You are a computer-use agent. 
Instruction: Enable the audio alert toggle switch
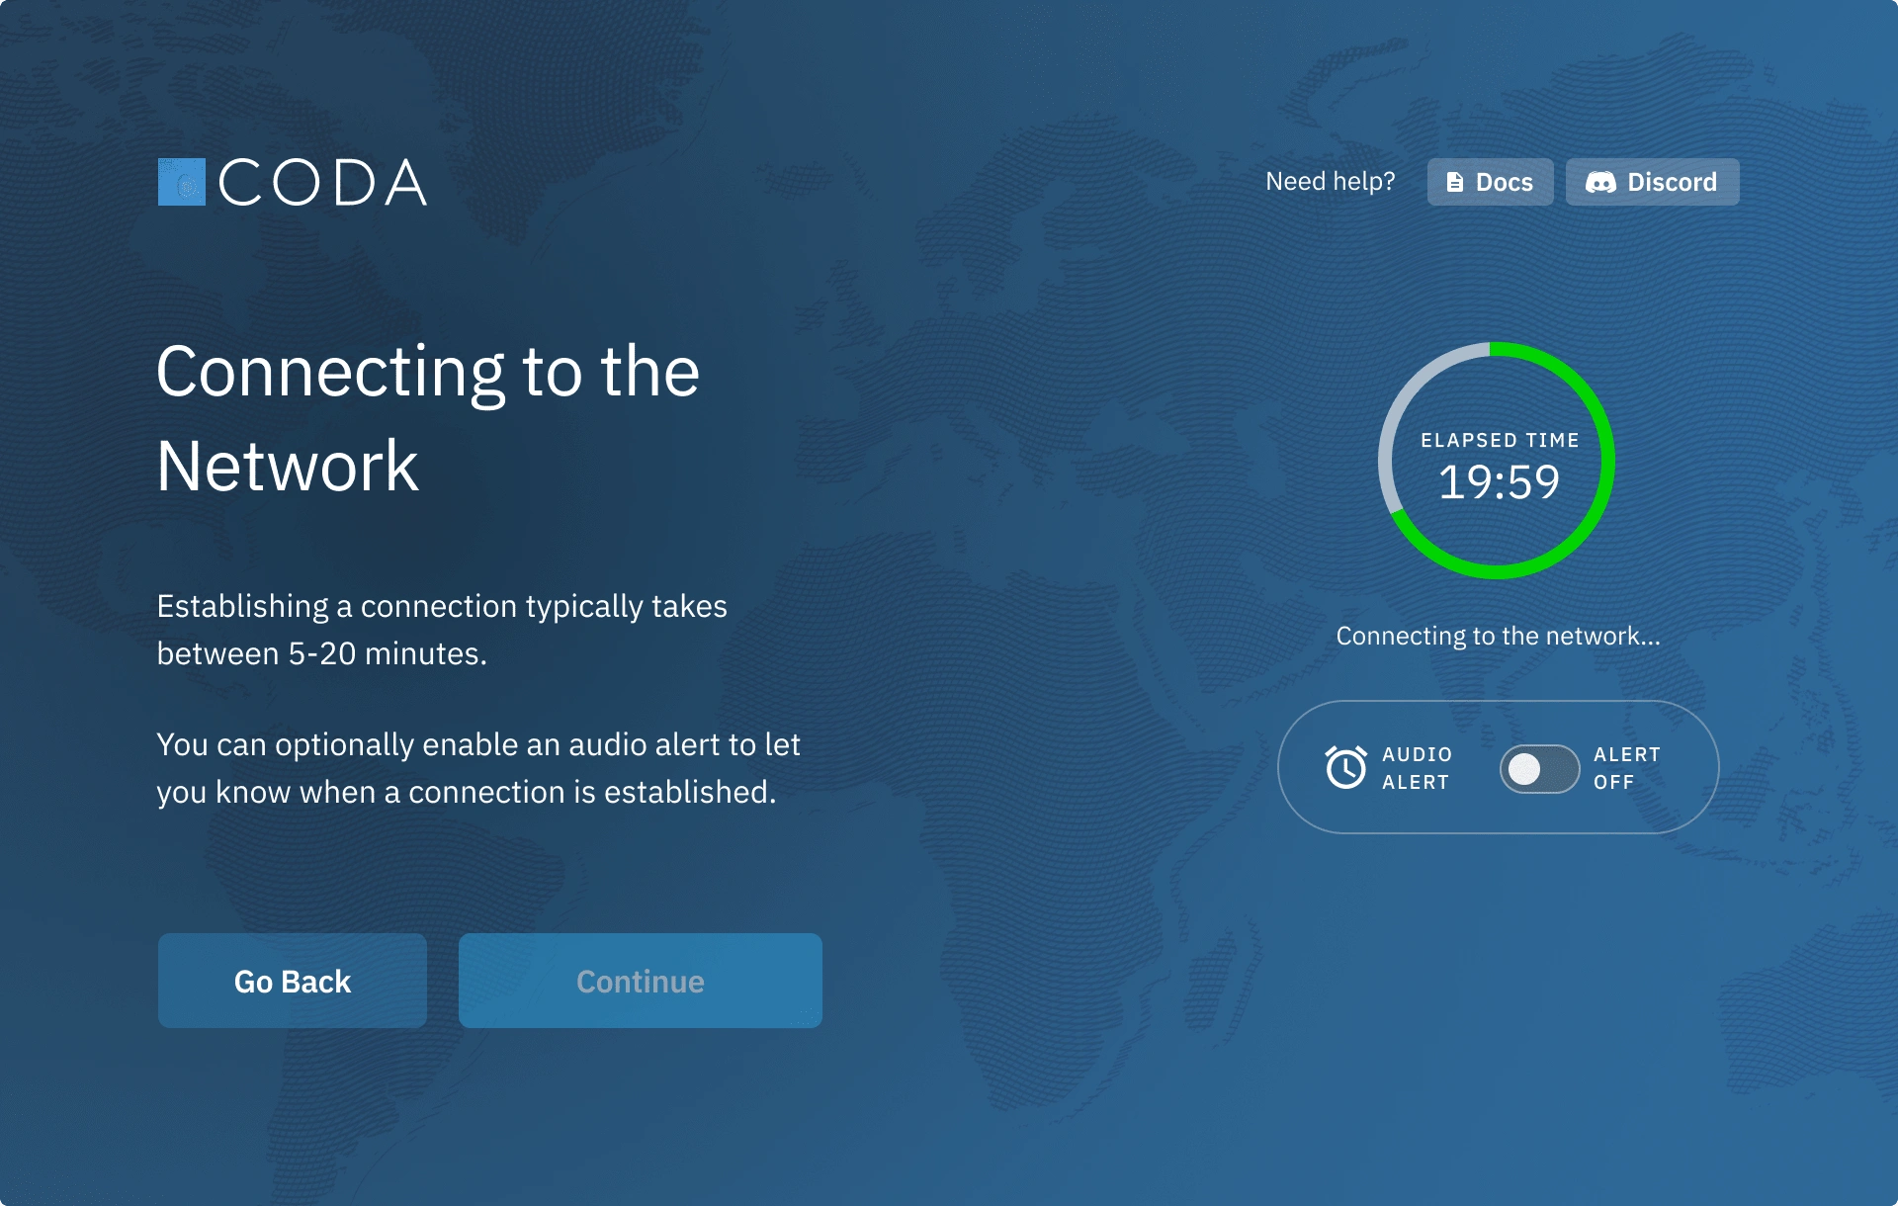tap(1539, 768)
